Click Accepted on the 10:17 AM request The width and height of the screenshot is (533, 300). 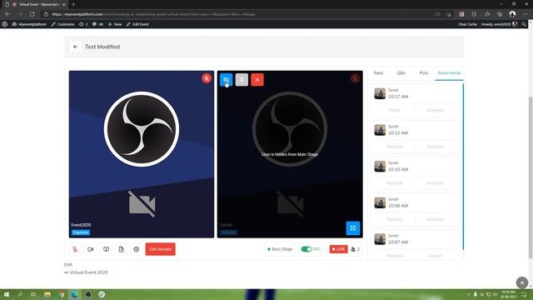point(435,110)
